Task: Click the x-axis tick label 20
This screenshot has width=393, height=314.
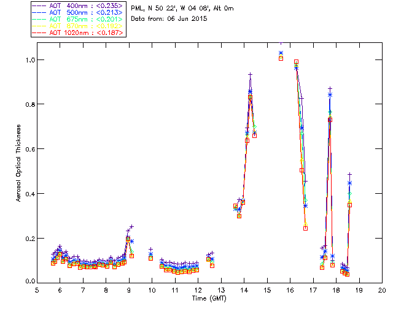Action: coord(382,290)
